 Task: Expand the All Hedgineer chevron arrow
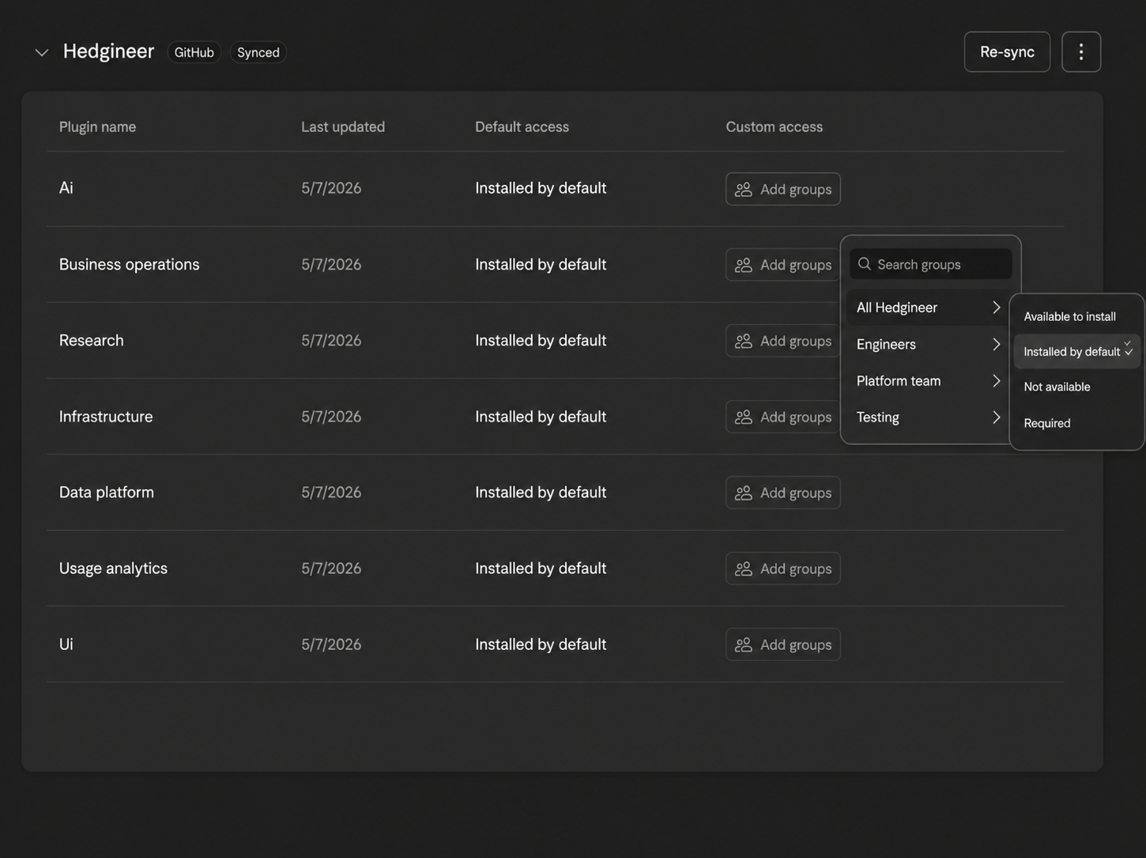997,308
